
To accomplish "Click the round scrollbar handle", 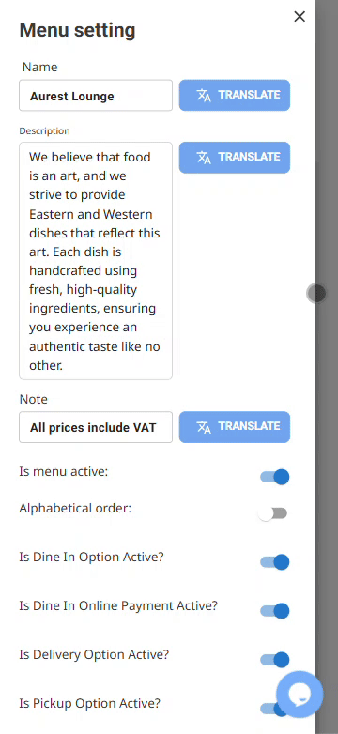I will tap(317, 294).
